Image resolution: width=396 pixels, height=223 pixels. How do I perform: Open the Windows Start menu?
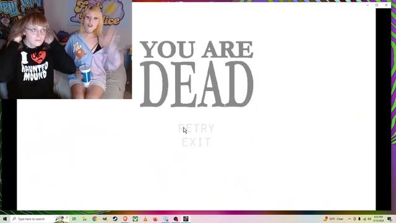click(x=5, y=219)
